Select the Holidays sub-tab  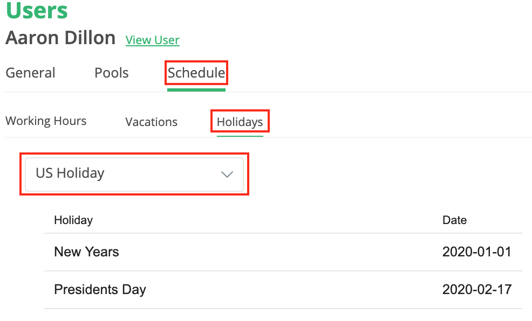coord(240,122)
